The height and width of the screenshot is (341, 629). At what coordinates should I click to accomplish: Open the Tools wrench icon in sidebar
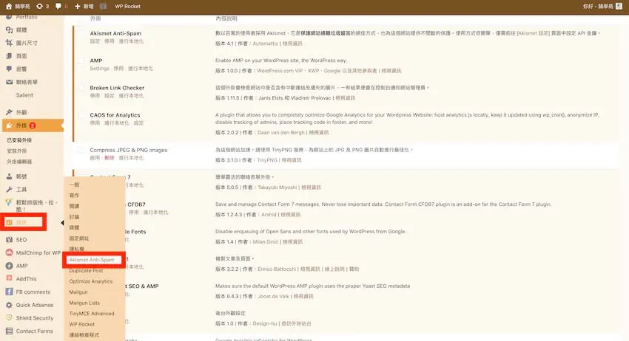9,189
